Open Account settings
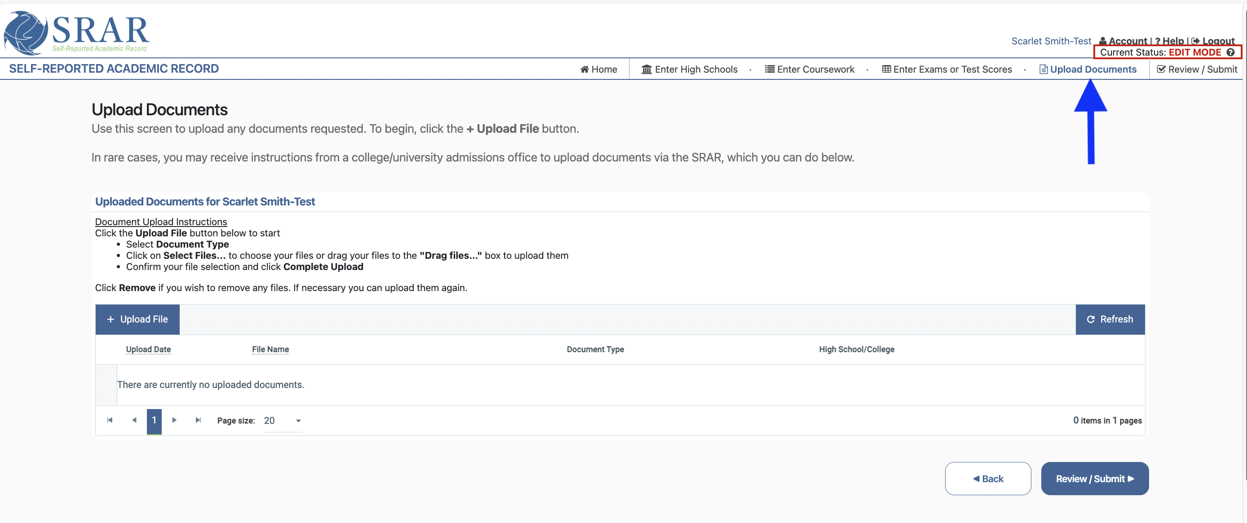 1123,41
